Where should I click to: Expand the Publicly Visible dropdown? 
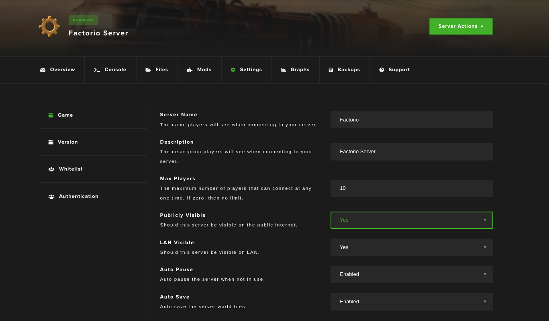click(412, 220)
